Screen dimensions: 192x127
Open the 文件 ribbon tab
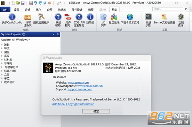[5, 10]
